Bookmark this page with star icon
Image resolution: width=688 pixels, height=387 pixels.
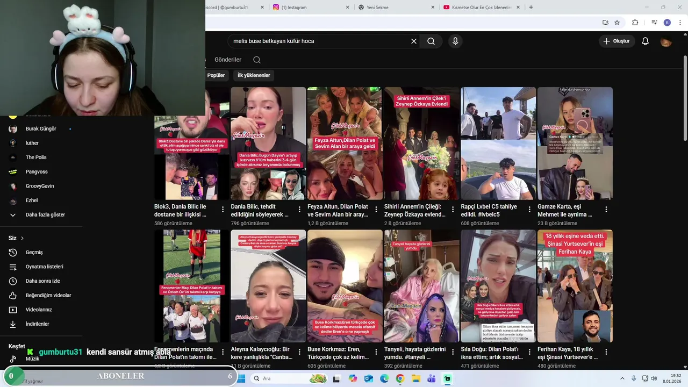pos(617,23)
